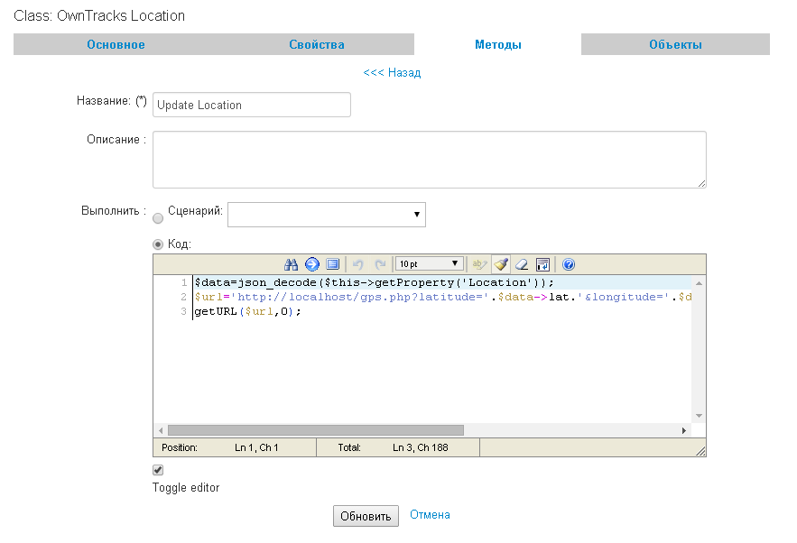
Task: Open the Объекты tab
Action: pos(675,44)
